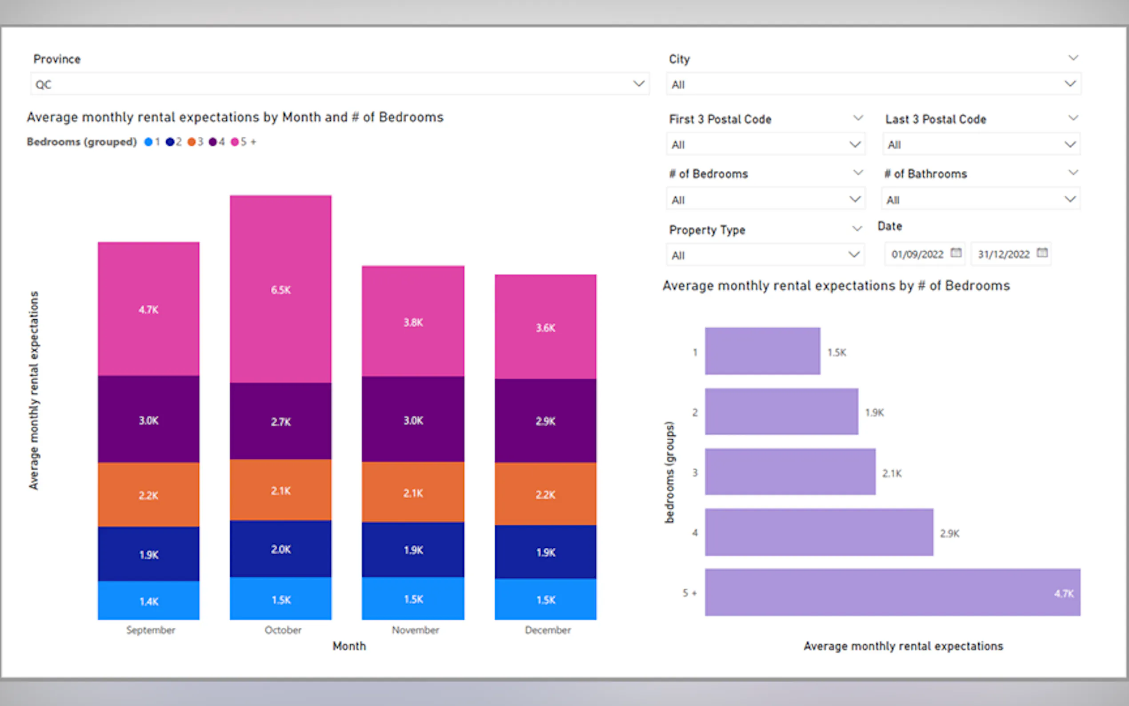The width and height of the screenshot is (1129, 706).
Task: Collapse the # of Bathrooms header chevron
Action: [x=1073, y=173]
